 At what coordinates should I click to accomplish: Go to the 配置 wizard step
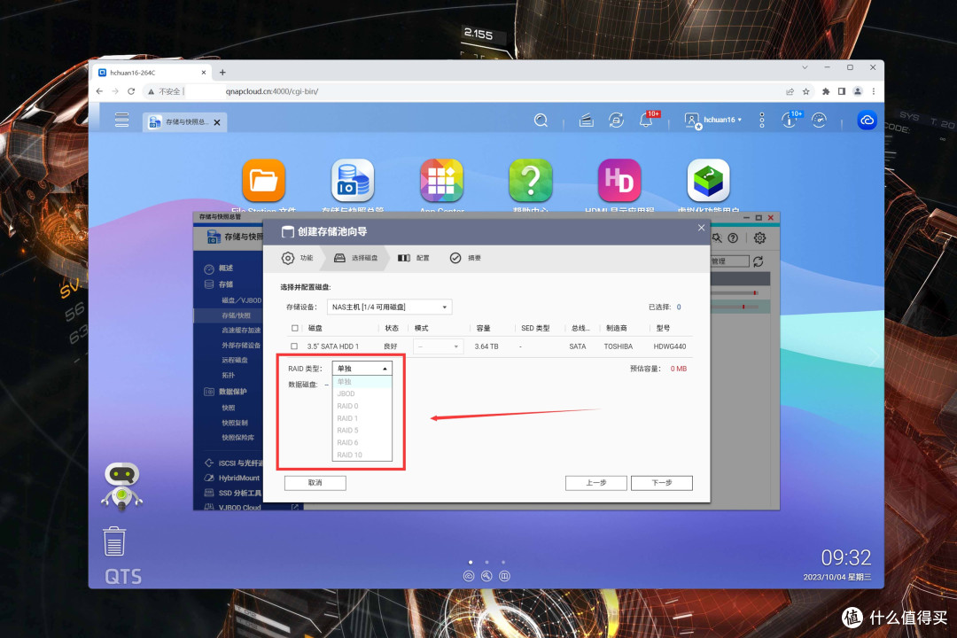414,258
